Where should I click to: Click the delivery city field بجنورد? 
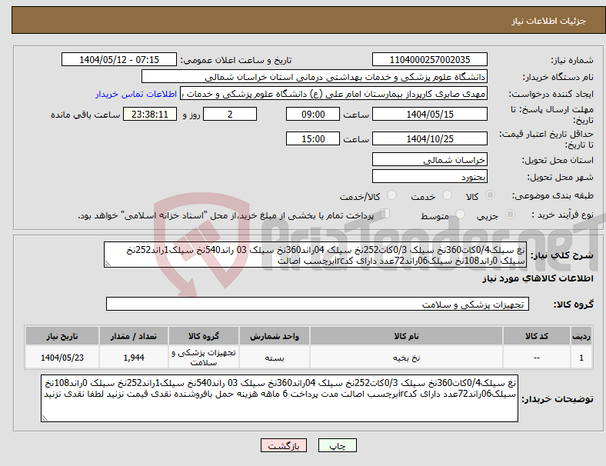pos(429,177)
